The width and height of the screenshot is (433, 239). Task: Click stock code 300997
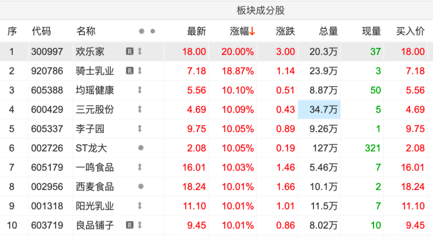[47, 51]
